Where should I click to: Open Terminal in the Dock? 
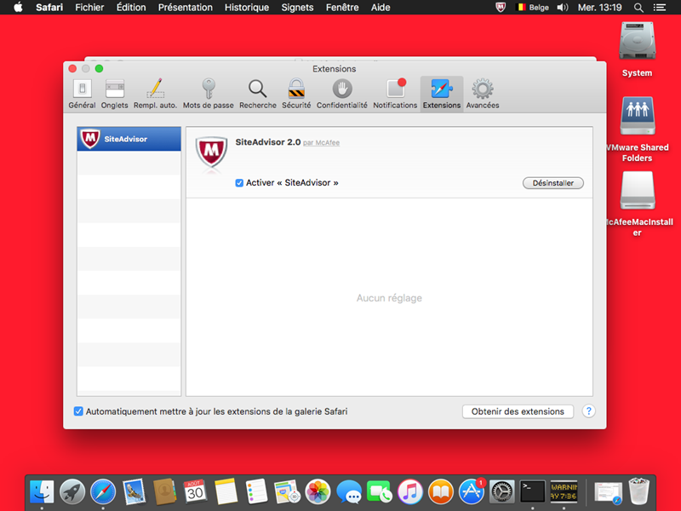(x=533, y=492)
